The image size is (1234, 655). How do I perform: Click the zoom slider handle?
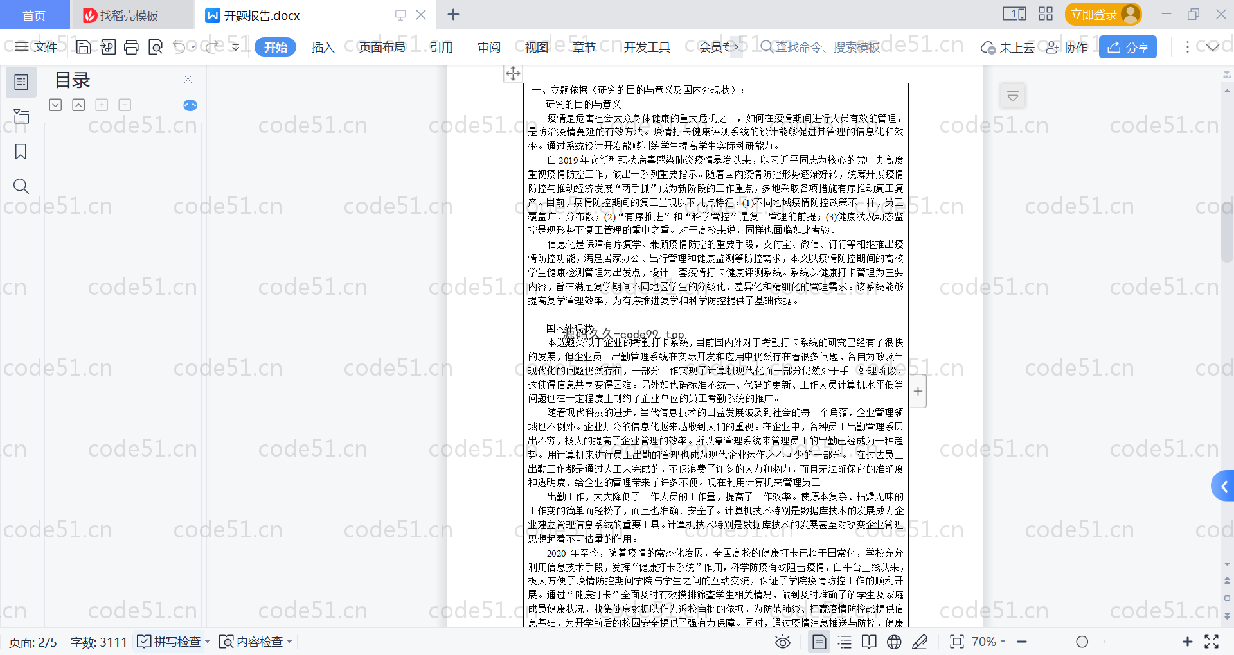coord(1082,642)
